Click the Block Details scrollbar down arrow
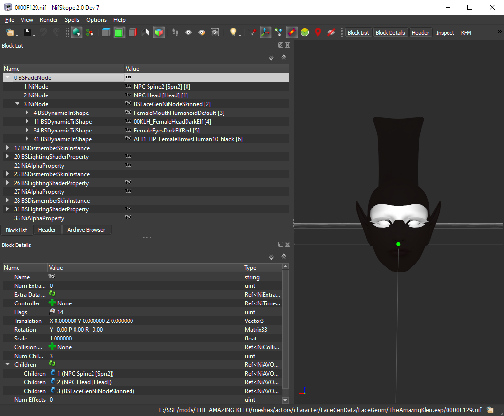 285,400
